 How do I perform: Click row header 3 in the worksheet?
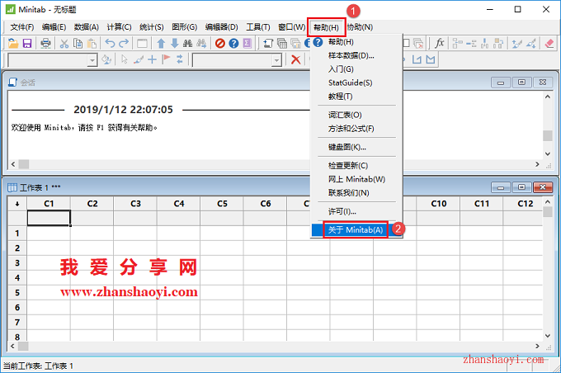[17, 263]
